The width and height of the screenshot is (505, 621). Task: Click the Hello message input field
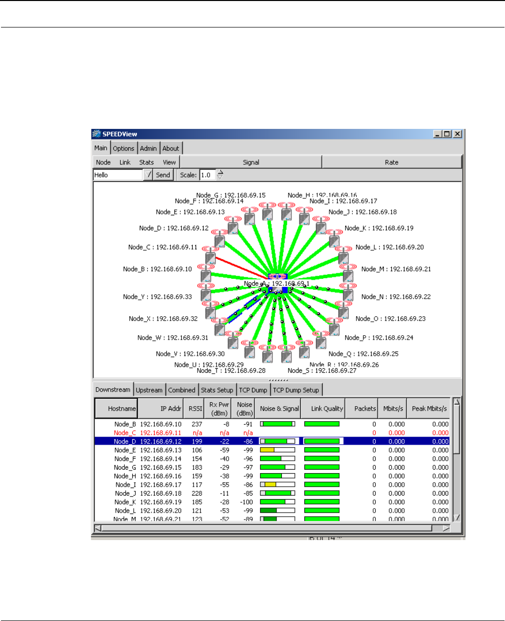pyautogui.click(x=118, y=175)
